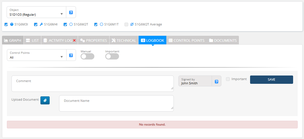The height and width of the screenshot is (139, 304).
Task: Click the help icon beside Signed by
Action: point(217,82)
